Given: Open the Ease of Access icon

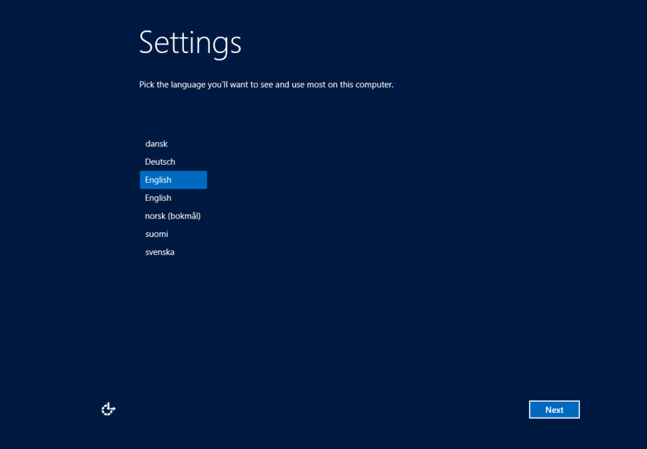Looking at the screenshot, I should click(x=109, y=409).
